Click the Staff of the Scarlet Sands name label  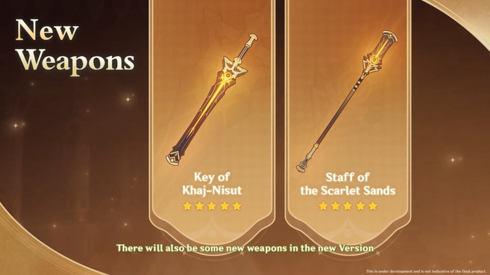(x=348, y=184)
